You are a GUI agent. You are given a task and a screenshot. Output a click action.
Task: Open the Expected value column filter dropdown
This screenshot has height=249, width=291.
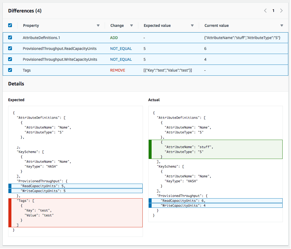pyautogui.click(x=192, y=25)
